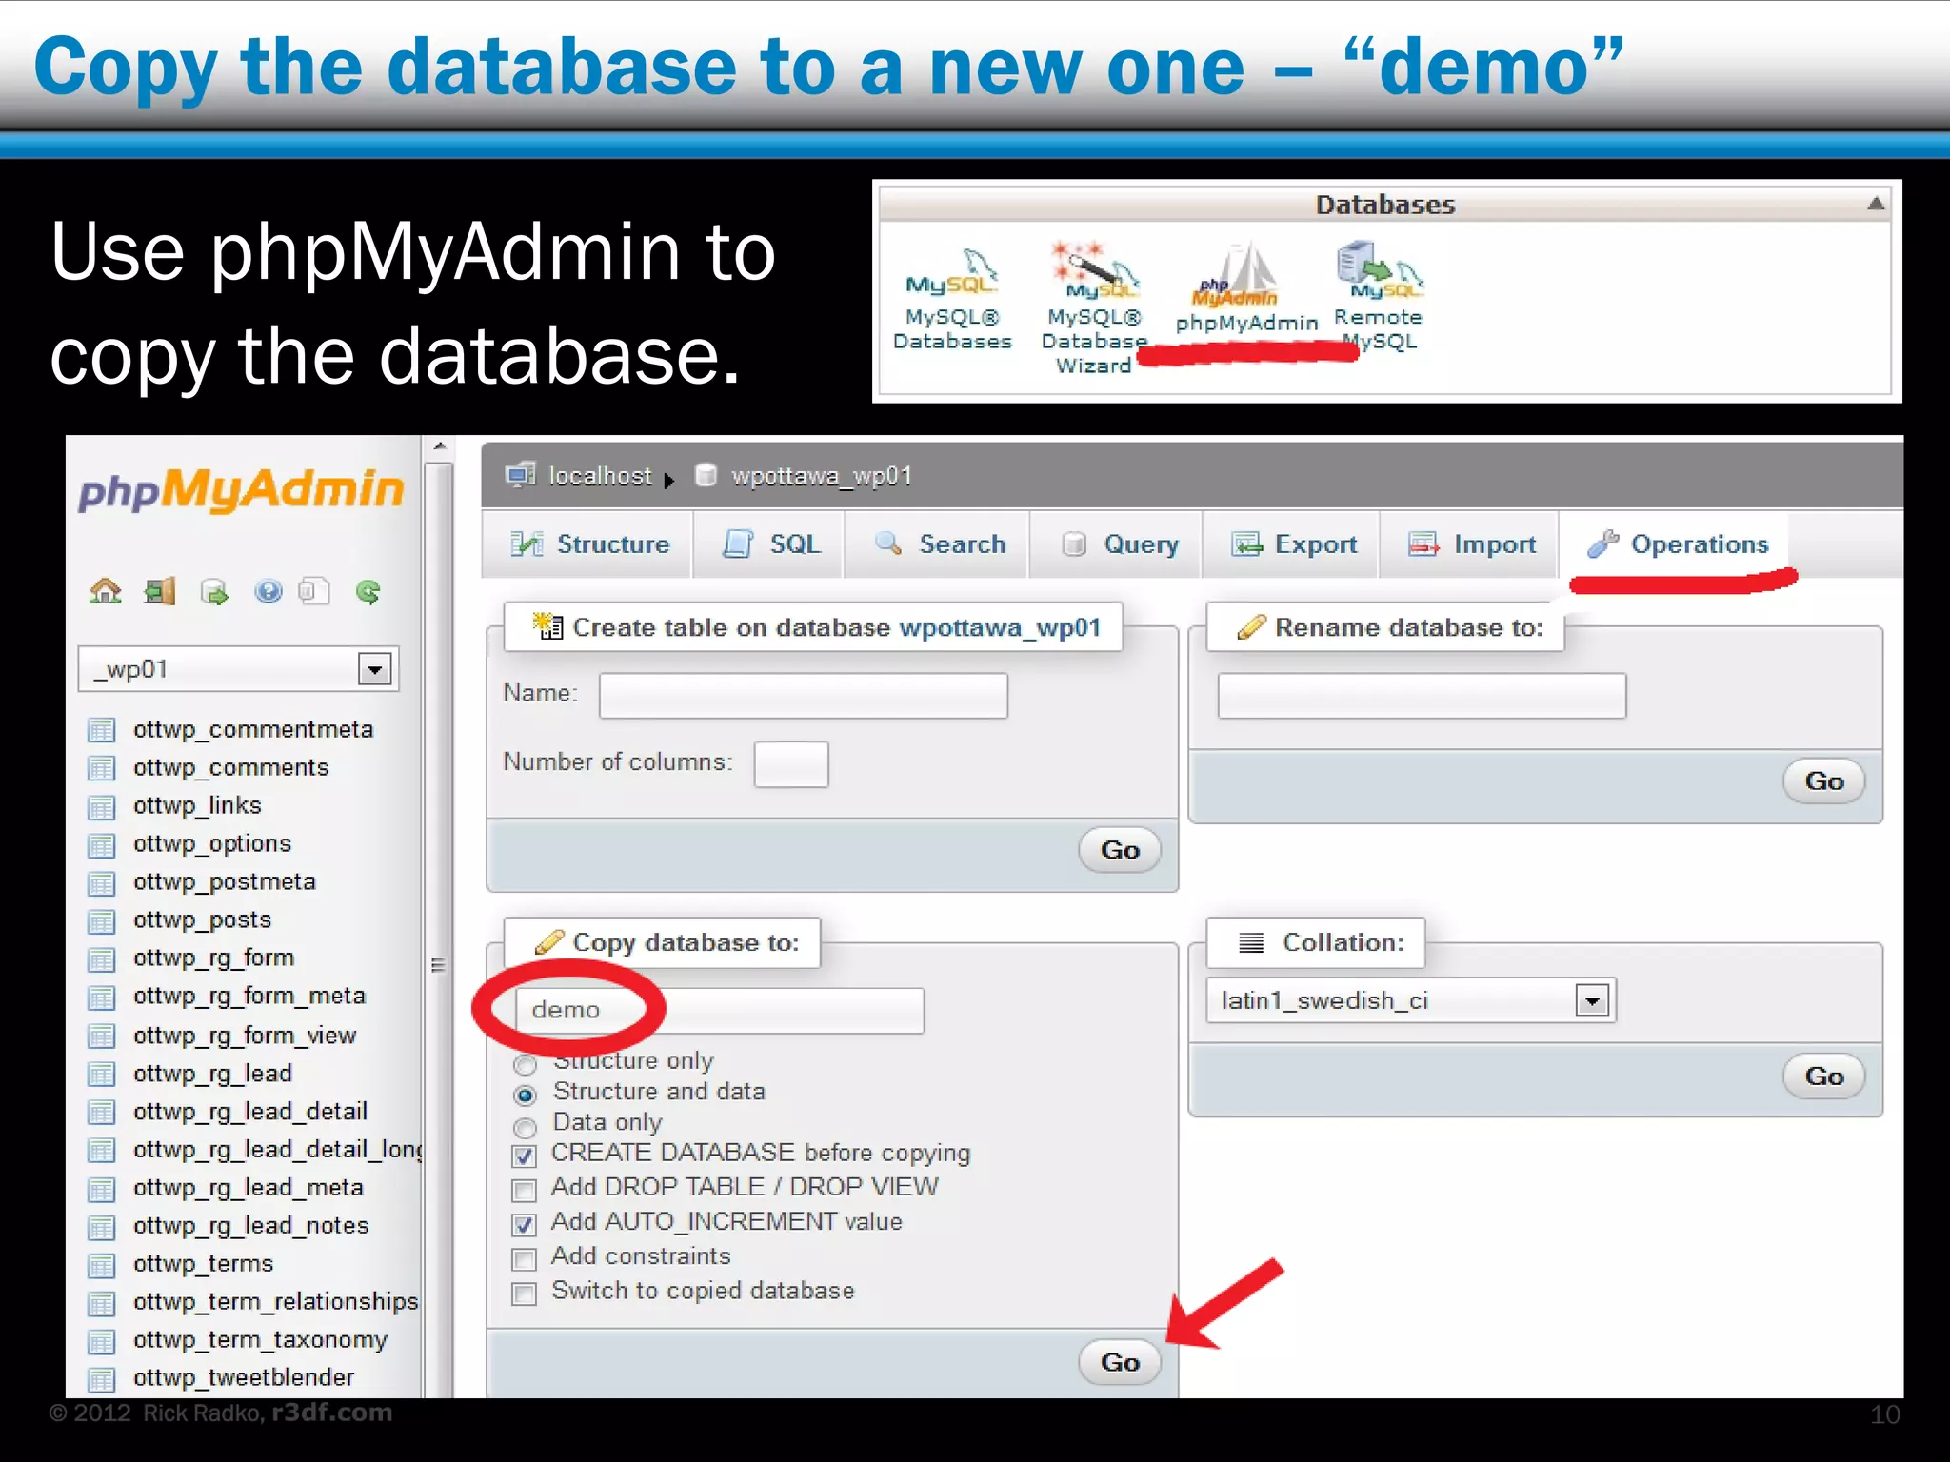Screen dimensions: 1950x1462
Task: Enable Add DROP TABLE / DROP VIEW
Action: pyautogui.click(x=524, y=1190)
